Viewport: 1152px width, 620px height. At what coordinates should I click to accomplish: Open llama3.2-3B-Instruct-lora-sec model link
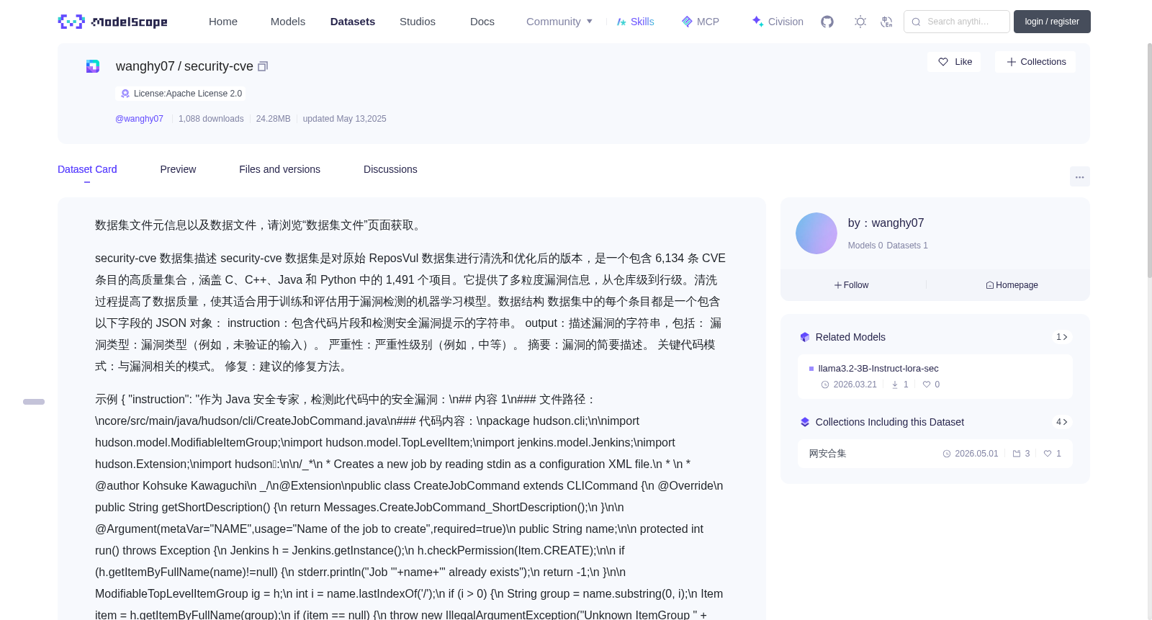[x=878, y=368]
